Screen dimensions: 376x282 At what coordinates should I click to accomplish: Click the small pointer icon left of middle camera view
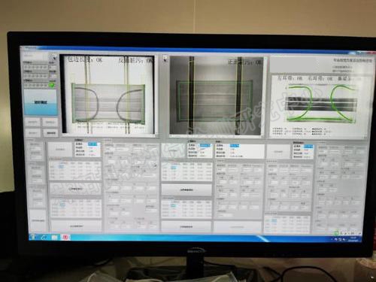tap(165, 59)
